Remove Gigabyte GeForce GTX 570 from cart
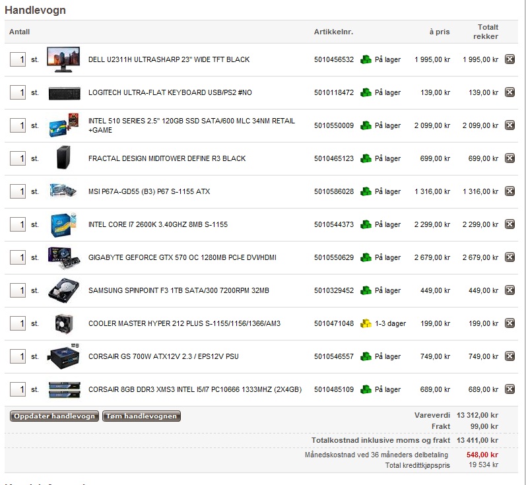The image size is (526, 485). point(510,257)
